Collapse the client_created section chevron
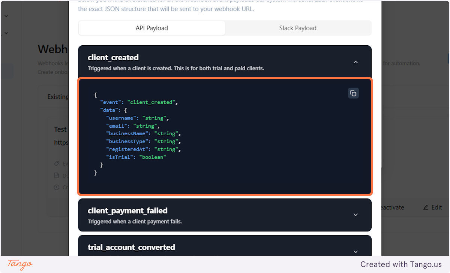 point(356,62)
